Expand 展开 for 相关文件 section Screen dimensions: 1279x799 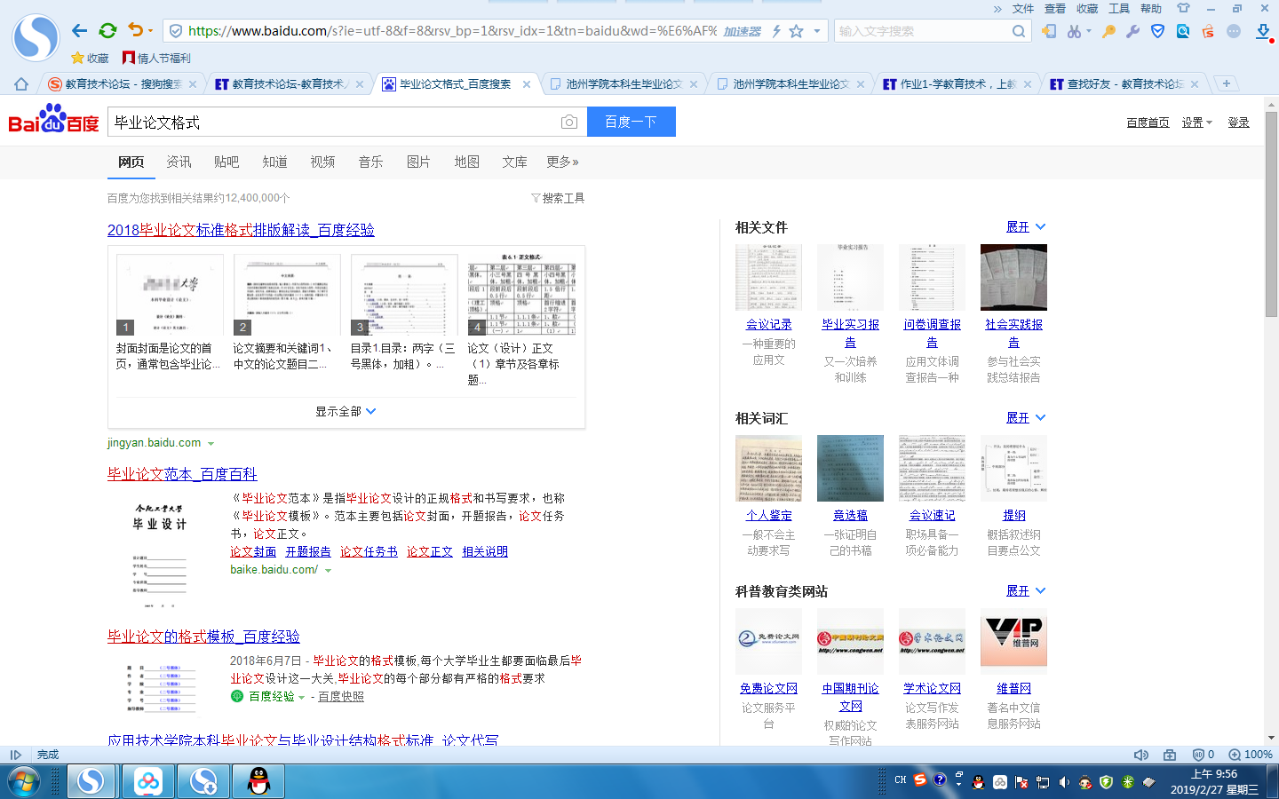point(1026,226)
